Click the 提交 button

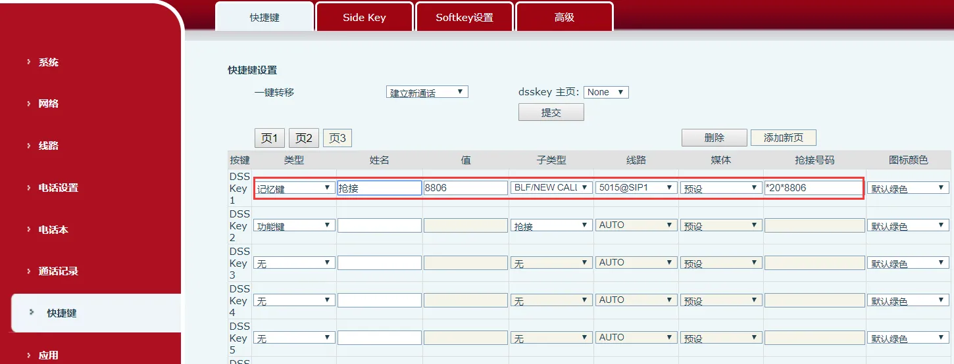click(551, 112)
